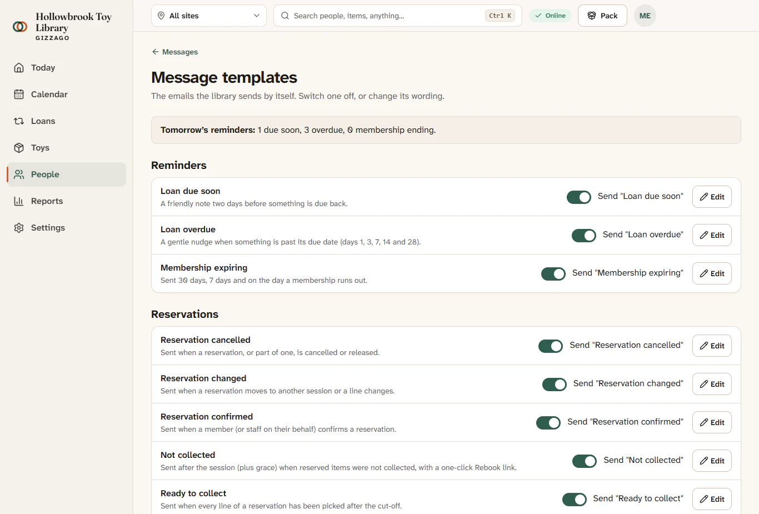Click "Not collected" row title
The height and width of the screenshot is (514, 759).
[x=188, y=455]
